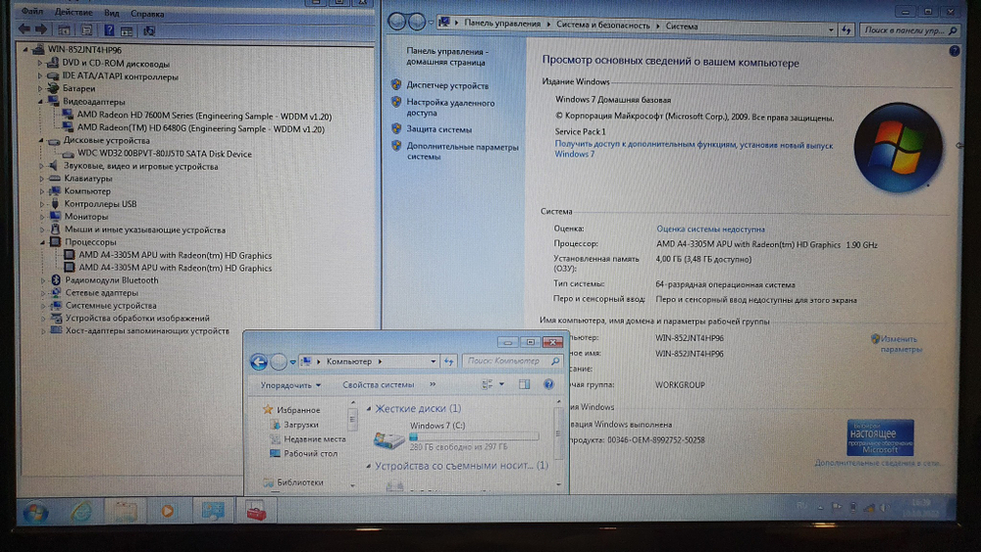
Task: Select WDC WD3200BPVT SATA Disk Device
Action: tap(165, 154)
